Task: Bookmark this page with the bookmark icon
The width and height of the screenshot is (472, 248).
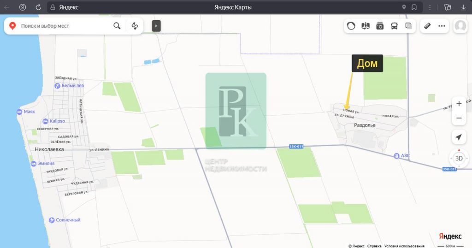Action: [414, 7]
